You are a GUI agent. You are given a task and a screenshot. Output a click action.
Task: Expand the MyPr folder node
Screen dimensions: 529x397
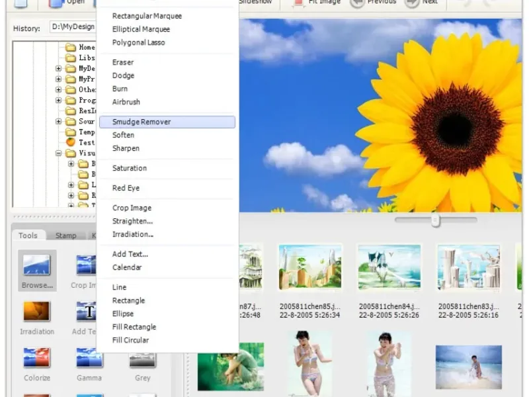(58, 79)
